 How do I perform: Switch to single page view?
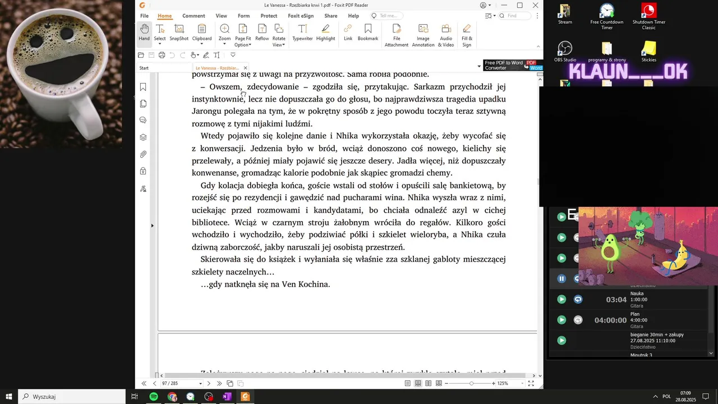click(x=408, y=383)
